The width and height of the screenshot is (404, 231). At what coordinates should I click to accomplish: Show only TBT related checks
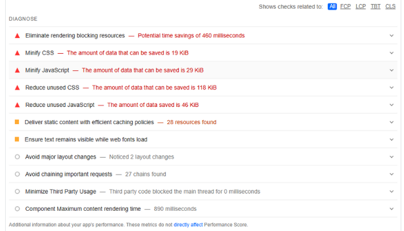376,7
